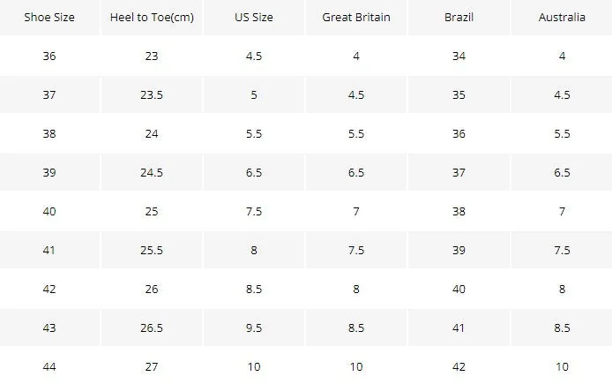Click the Shoe Size column header
The width and height of the screenshot is (612, 384).
tap(49, 17)
